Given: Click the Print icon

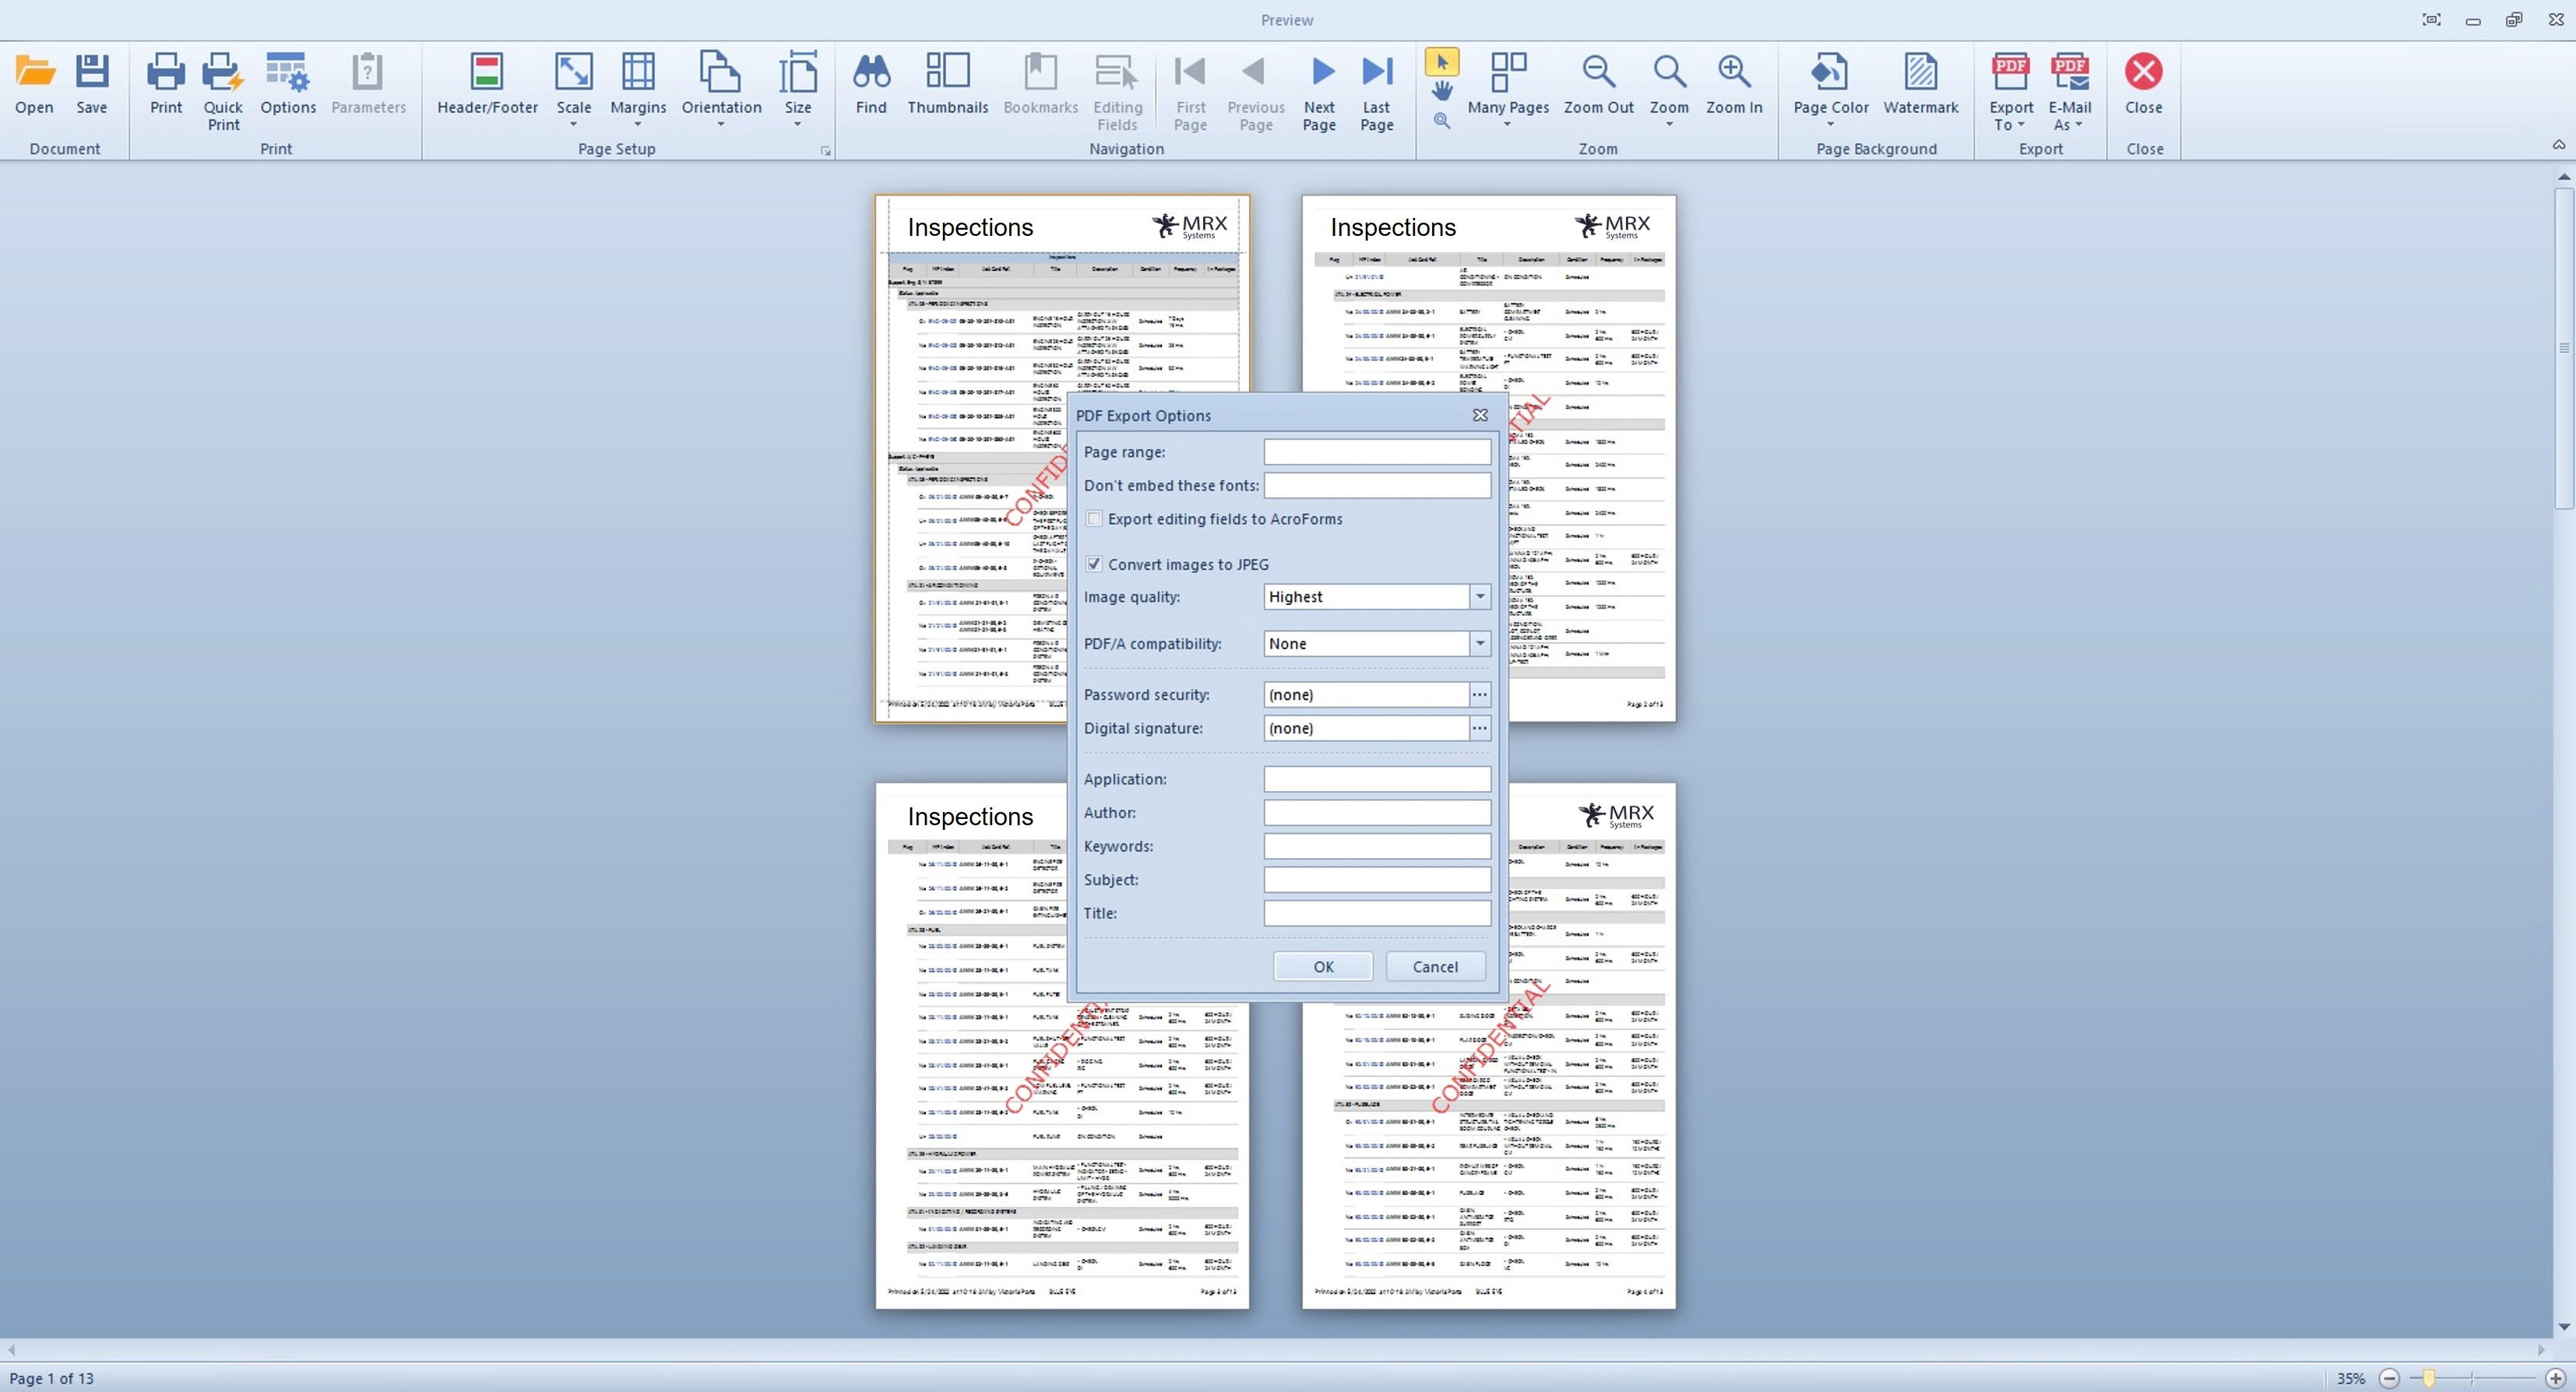Looking at the screenshot, I should click(x=166, y=72).
